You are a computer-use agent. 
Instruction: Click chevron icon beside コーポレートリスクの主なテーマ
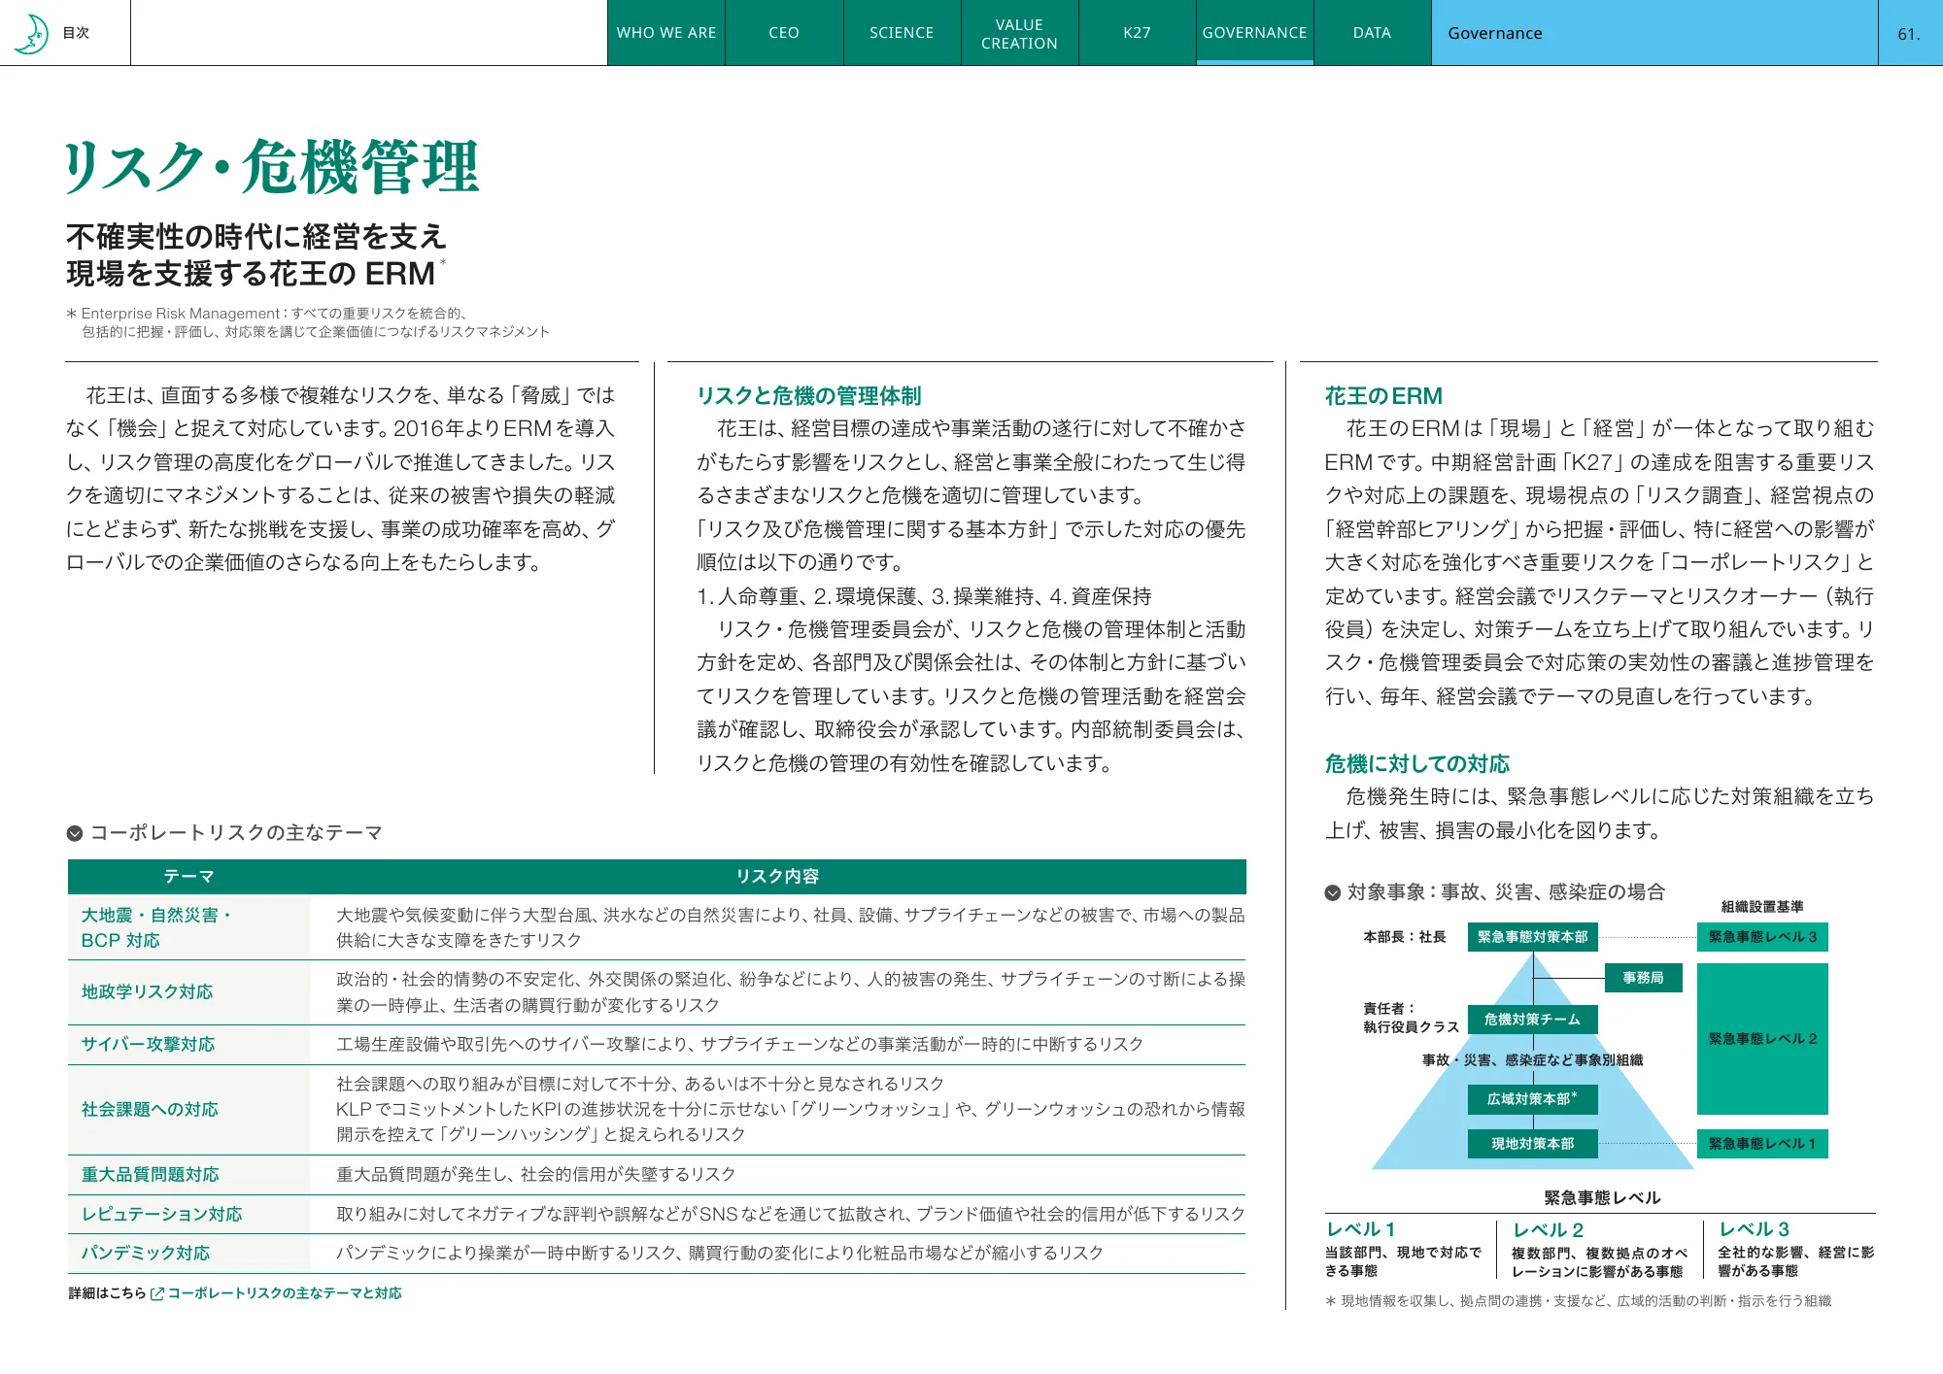coord(75,833)
